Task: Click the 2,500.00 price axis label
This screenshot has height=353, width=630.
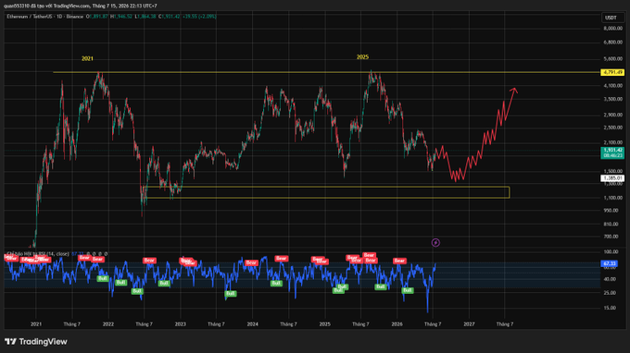Action: (x=612, y=128)
